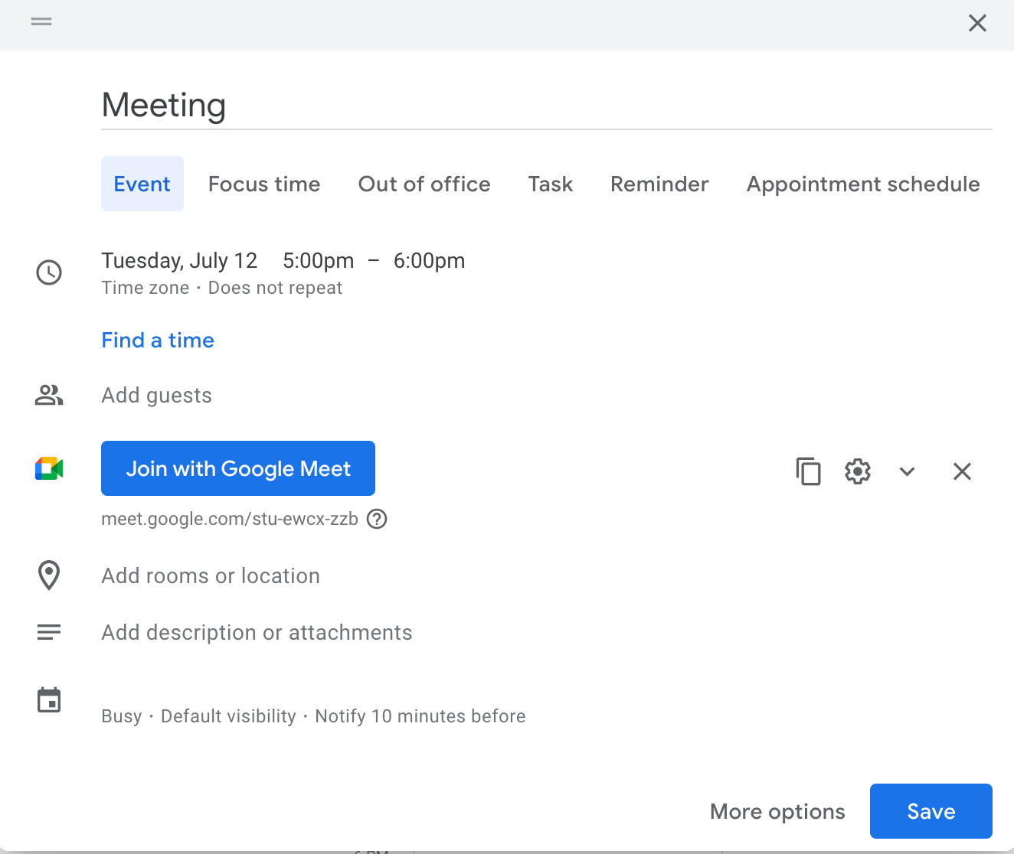This screenshot has width=1014, height=854.
Task: Change the Busy availability setting
Action: click(x=122, y=716)
